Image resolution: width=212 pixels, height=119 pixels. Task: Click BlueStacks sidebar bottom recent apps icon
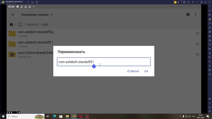[210, 111]
